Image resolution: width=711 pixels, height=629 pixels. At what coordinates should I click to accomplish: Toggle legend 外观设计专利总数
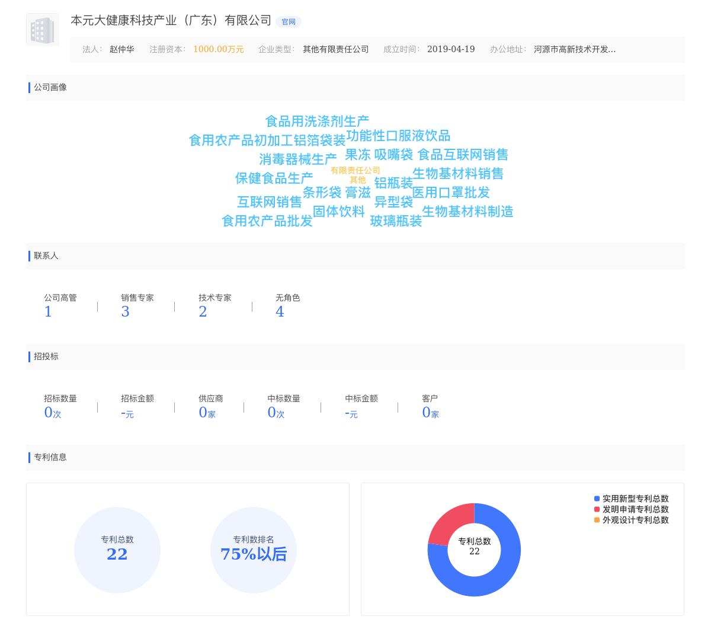(632, 521)
